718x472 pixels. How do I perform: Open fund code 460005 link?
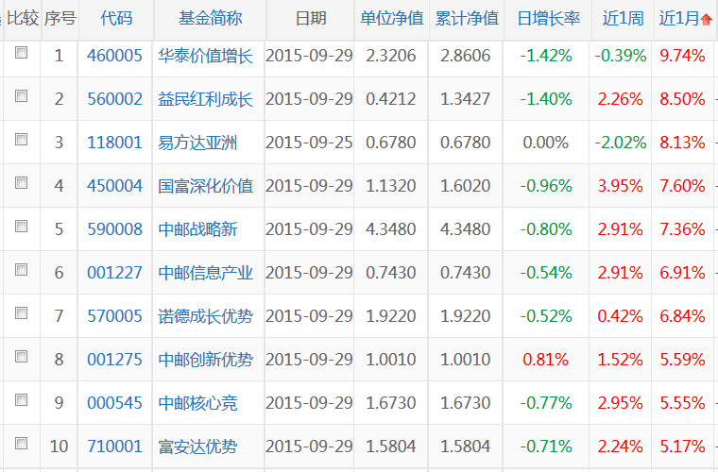(114, 56)
